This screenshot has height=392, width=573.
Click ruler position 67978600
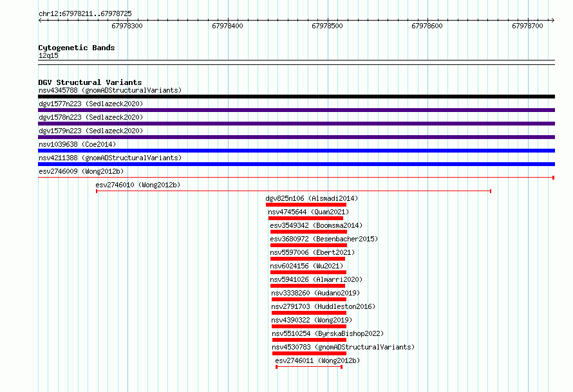(x=427, y=26)
